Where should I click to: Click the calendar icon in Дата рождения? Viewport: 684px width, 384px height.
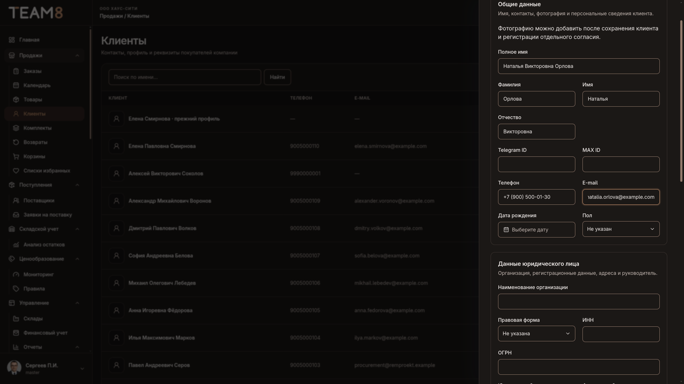click(506, 229)
